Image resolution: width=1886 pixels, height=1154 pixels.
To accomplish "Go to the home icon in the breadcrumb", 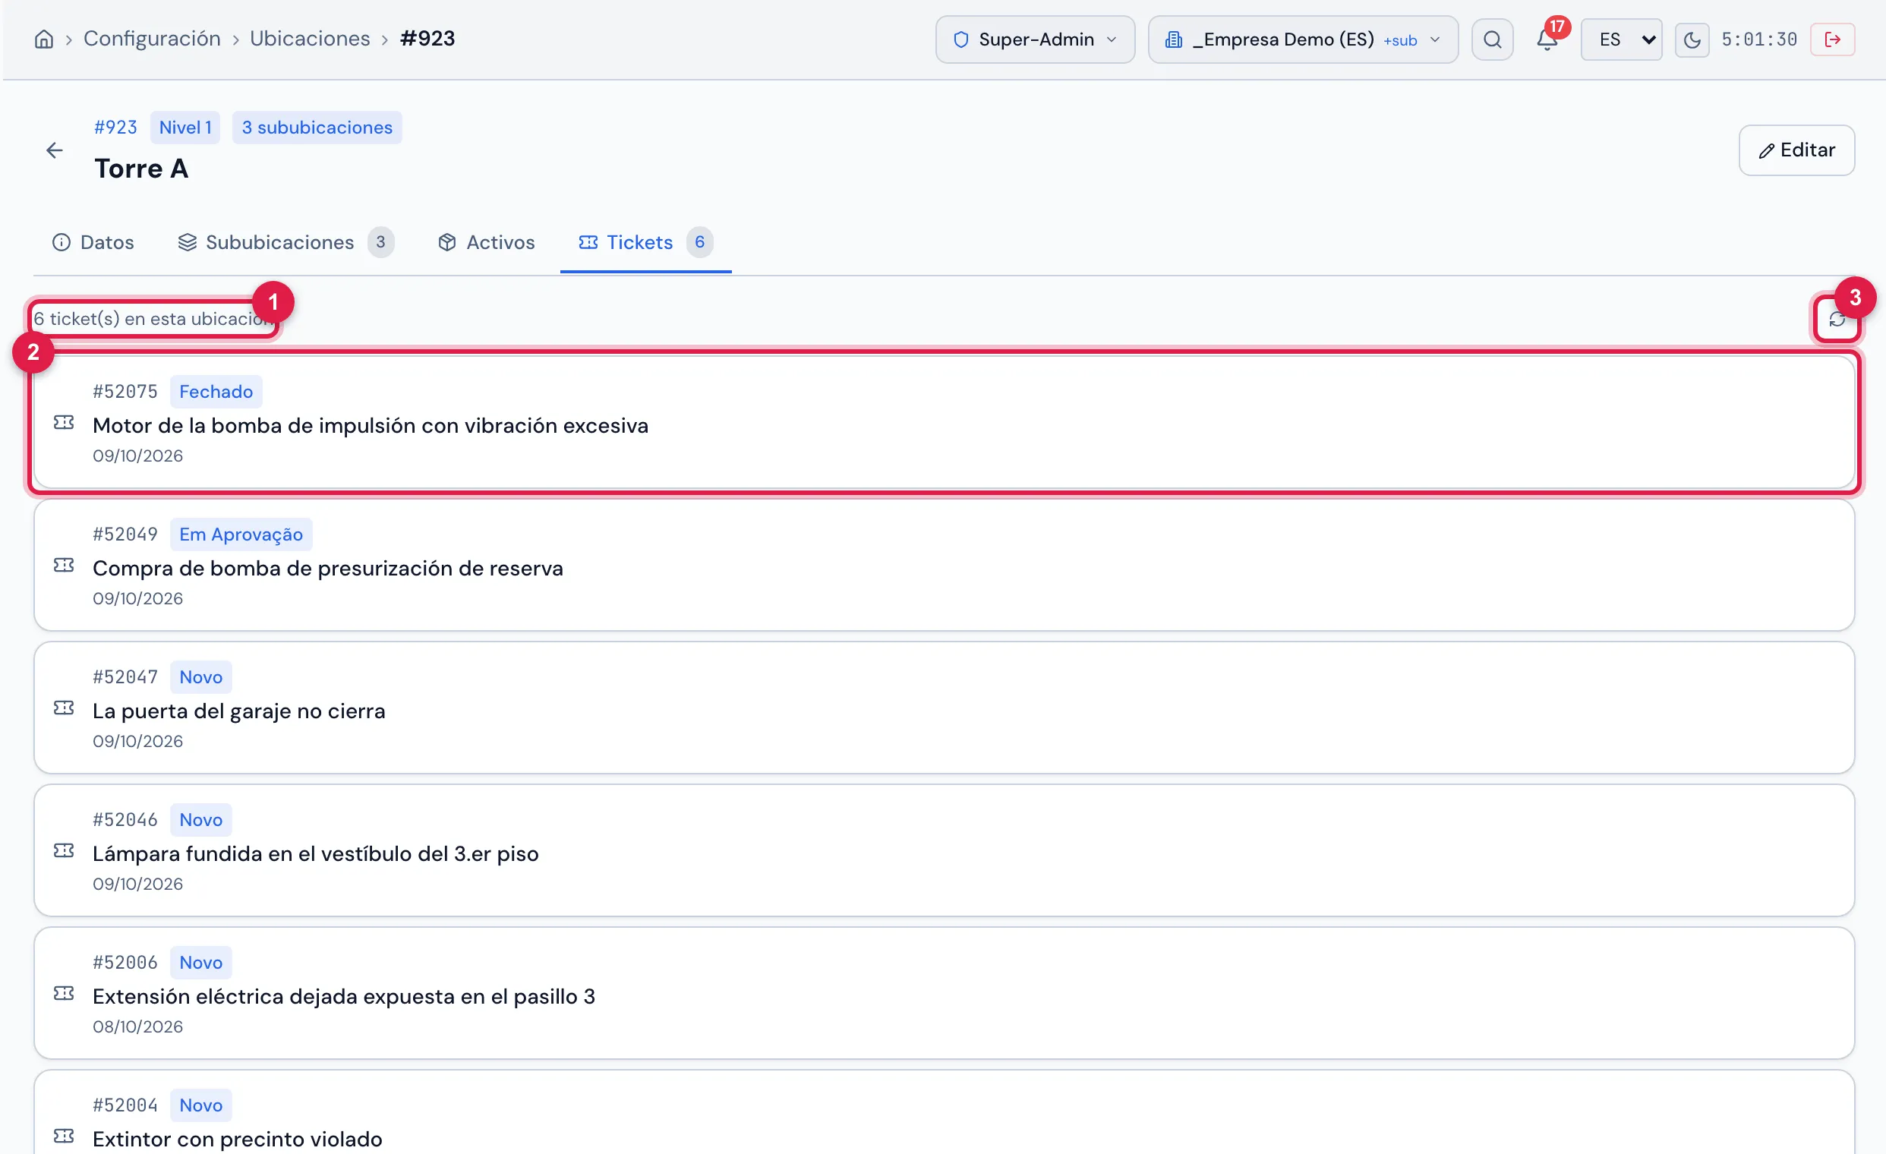I will point(44,39).
